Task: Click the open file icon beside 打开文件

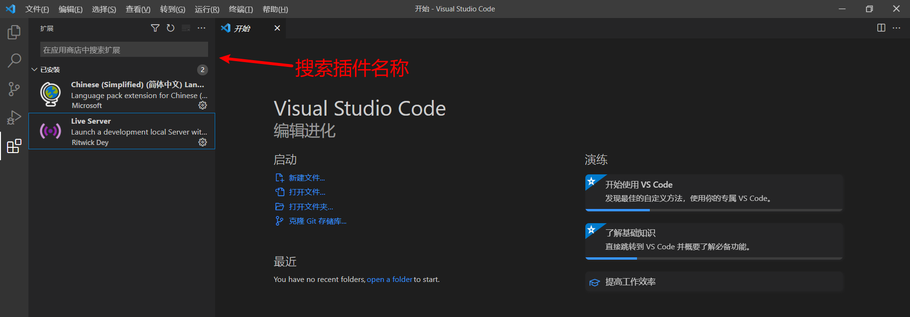Action: pyautogui.click(x=280, y=192)
